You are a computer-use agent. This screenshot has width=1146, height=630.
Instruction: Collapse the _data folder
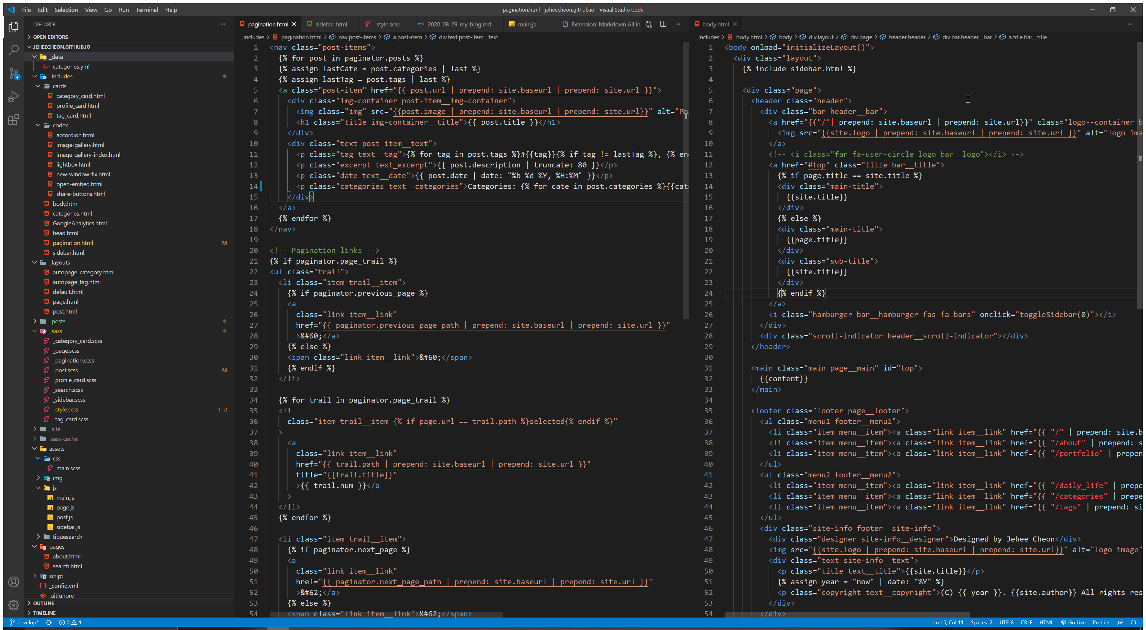click(35, 56)
